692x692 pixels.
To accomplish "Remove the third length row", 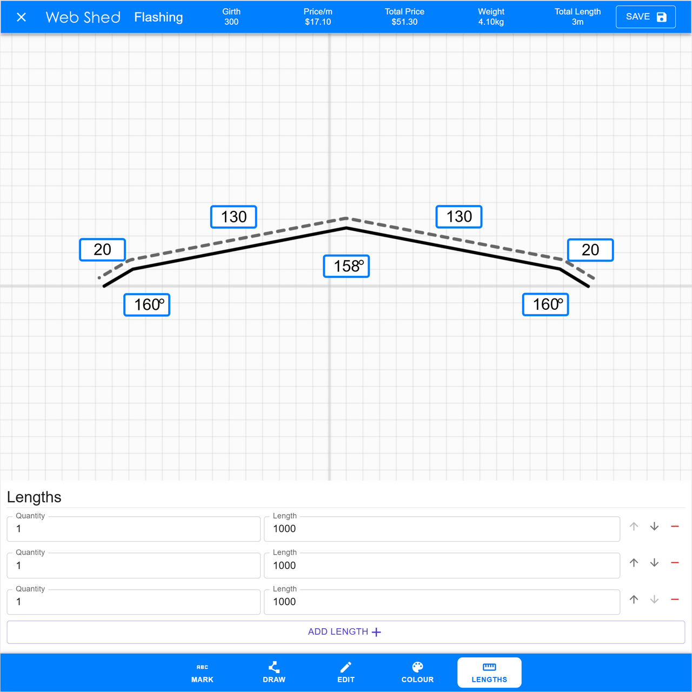I will pyautogui.click(x=675, y=600).
